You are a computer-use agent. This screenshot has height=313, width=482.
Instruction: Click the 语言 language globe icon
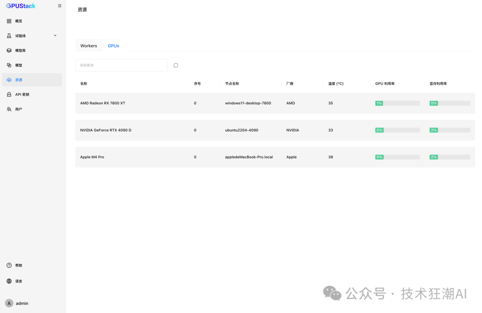pos(9,281)
